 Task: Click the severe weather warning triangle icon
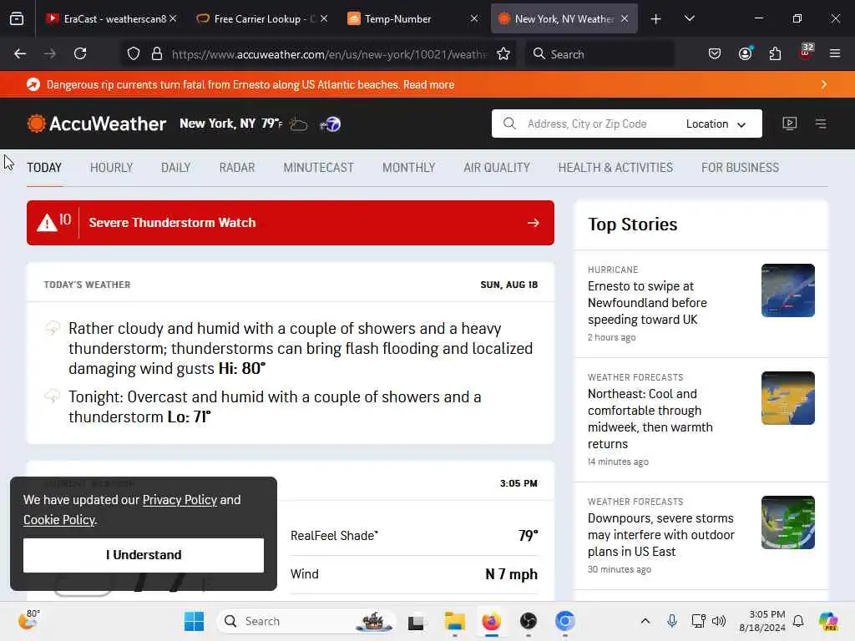[47, 222]
